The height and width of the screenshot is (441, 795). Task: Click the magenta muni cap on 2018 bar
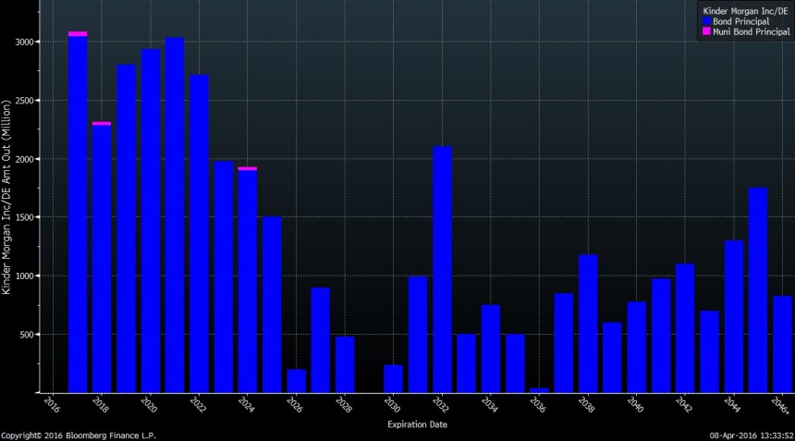(102, 123)
